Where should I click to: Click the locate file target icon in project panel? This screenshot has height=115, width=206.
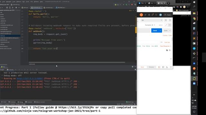point(7,8)
